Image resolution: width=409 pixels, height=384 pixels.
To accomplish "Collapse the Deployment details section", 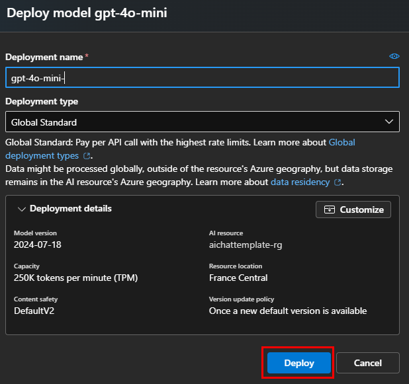I will [21, 209].
